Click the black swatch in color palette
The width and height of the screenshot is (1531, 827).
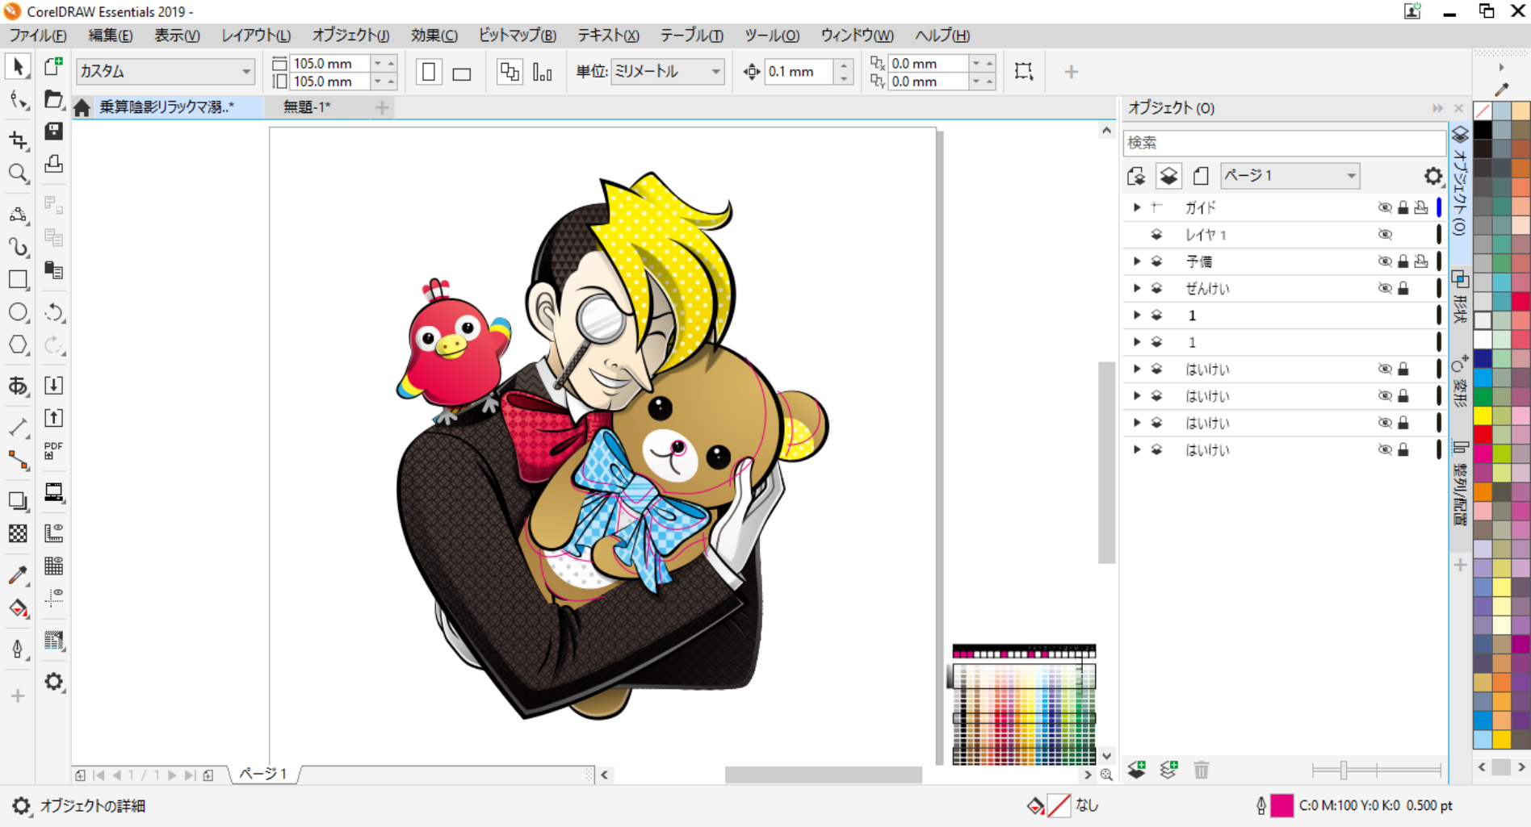click(x=1483, y=130)
